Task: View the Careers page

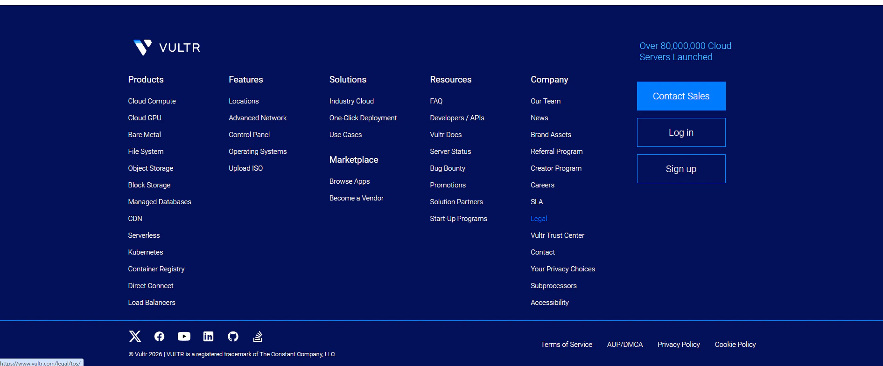Action: click(x=543, y=185)
